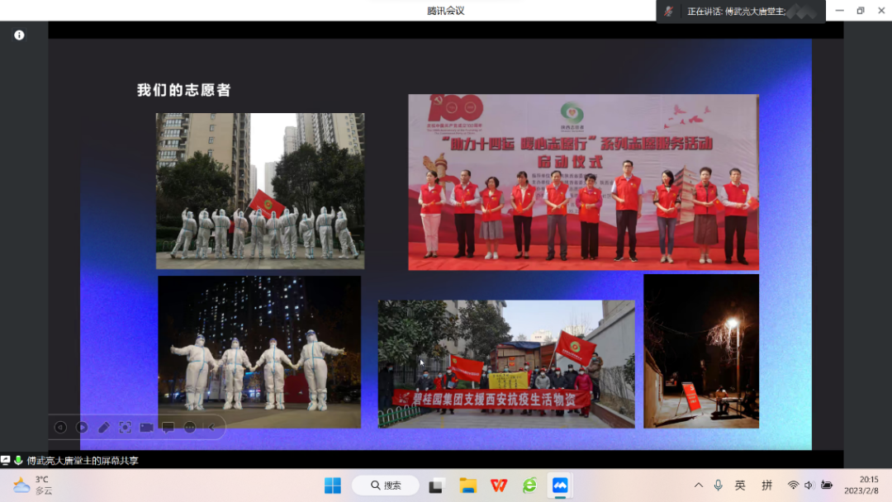Expand the hidden system tray icons
Screen dimensions: 892x502
tap(699, 485)
